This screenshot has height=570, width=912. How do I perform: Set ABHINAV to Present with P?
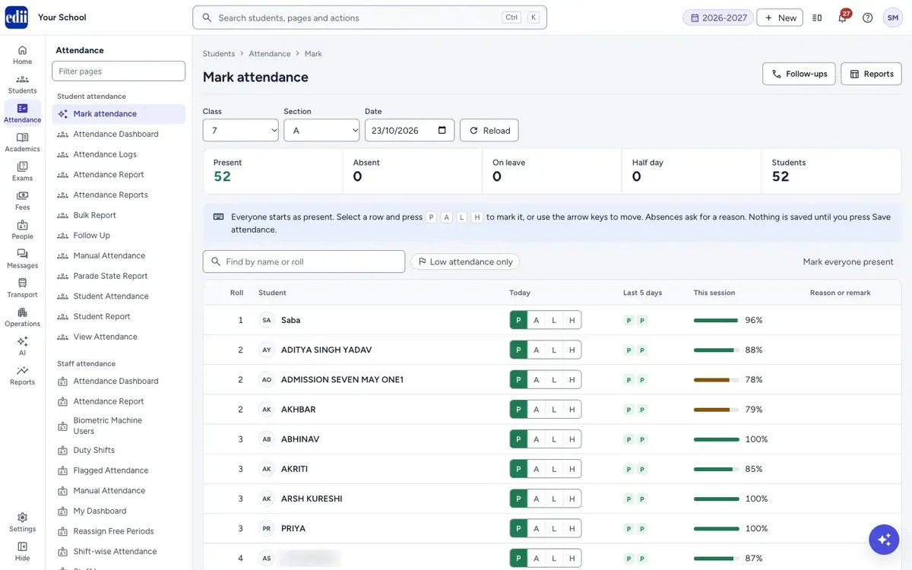518,439
